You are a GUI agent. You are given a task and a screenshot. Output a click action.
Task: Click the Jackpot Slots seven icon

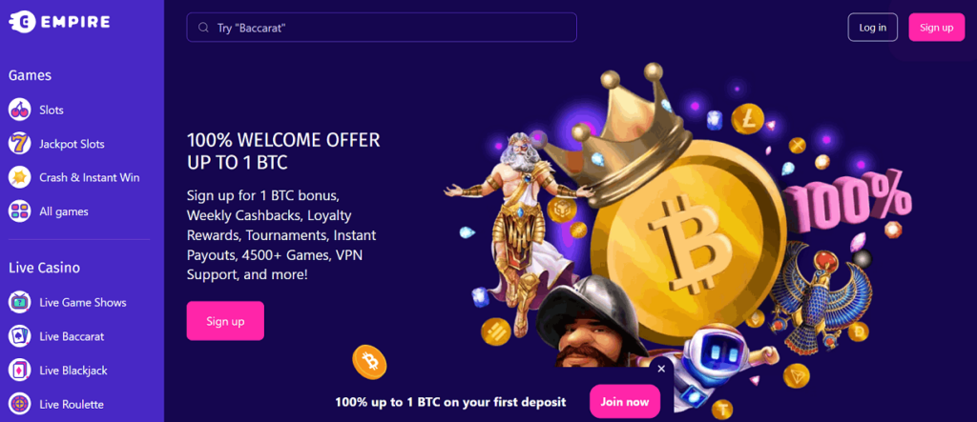tap(19, 144)
